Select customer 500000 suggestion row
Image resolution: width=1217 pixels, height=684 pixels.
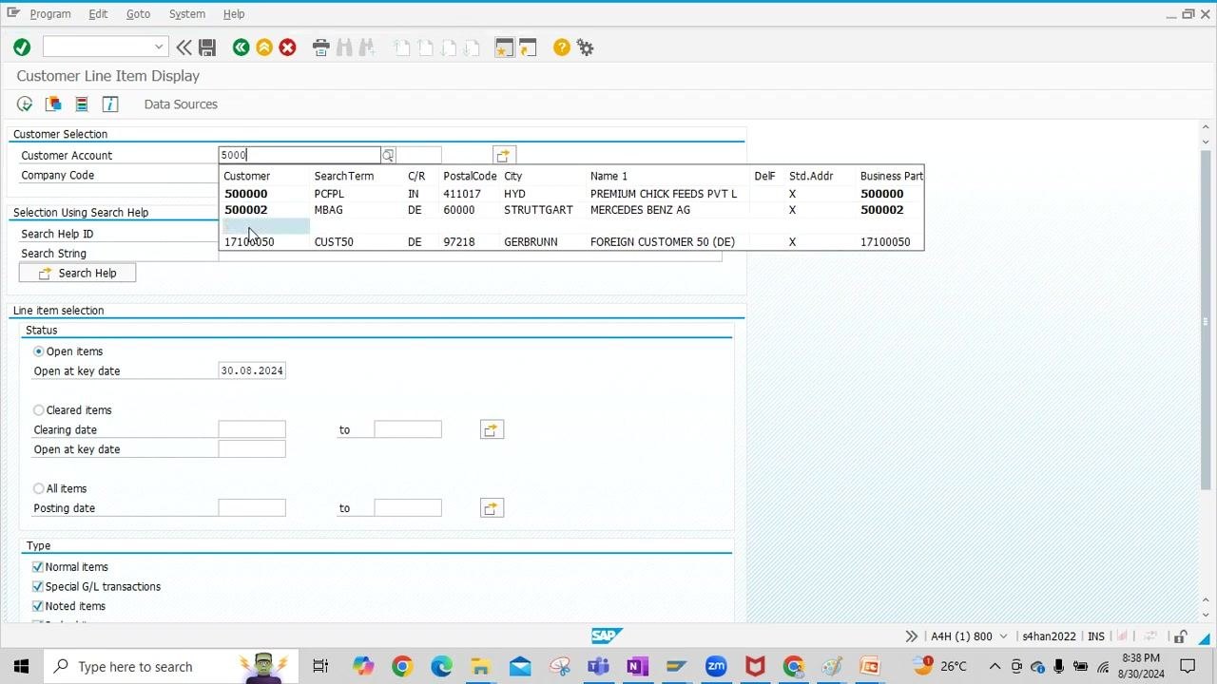[x=570, y=194]
